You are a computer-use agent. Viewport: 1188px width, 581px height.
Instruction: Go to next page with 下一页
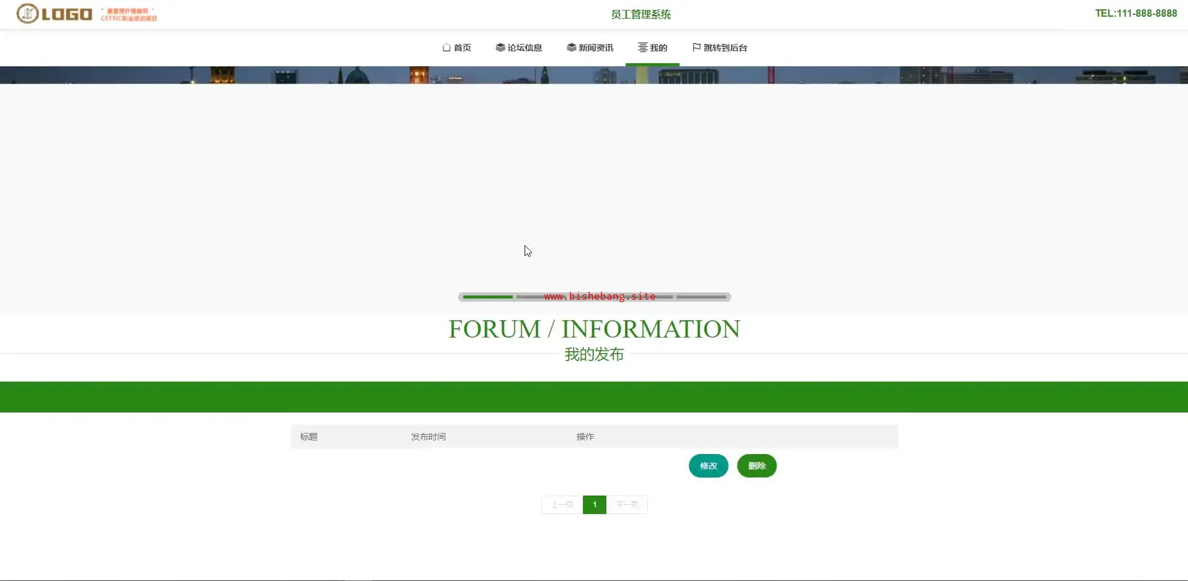627,505
